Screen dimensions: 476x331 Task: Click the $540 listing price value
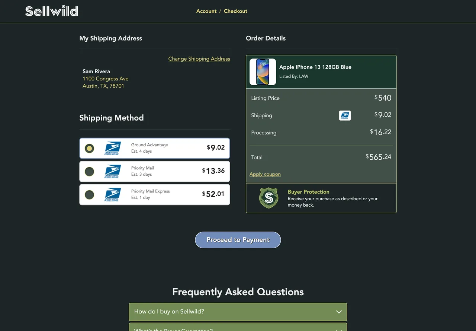point(383,98)
